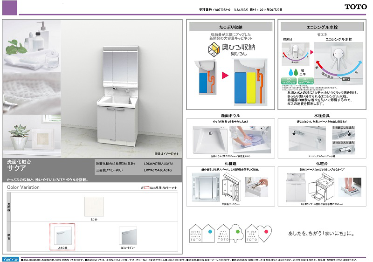Click the 折りたたんで、作業スペース caption
This screenshot has height=262, width=373.
tap(322, 122)
